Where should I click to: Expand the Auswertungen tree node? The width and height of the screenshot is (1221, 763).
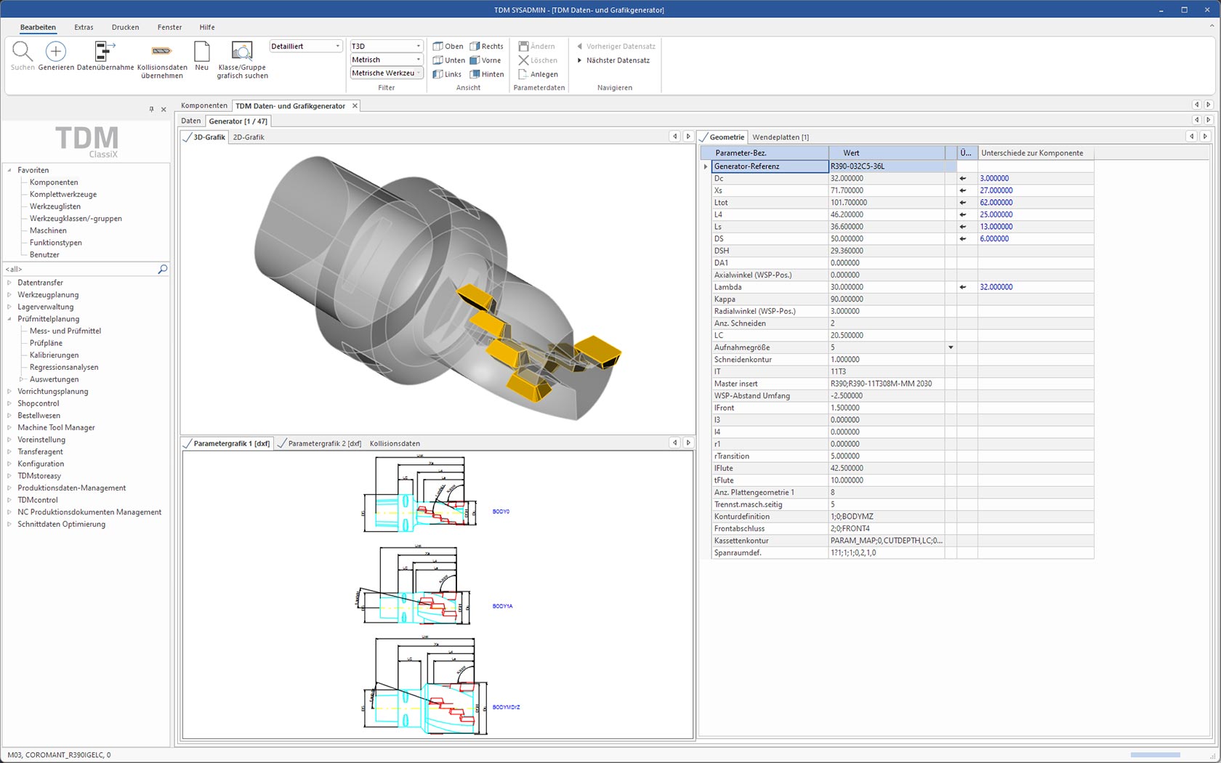pos(21,379)
